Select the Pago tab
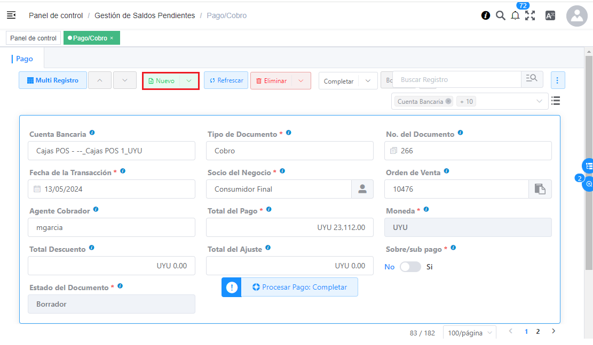Image resolution: width=593 pixels, height=345 pixels. [x=25, y=59]
